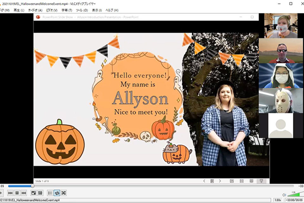304x203 pixels.
Task: Open the ビデオ (V) menu
Action: click(x=52, y=10)
